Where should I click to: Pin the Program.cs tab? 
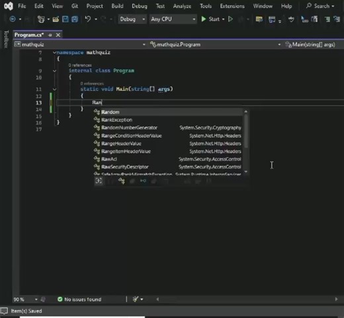(x=50, y=35)
